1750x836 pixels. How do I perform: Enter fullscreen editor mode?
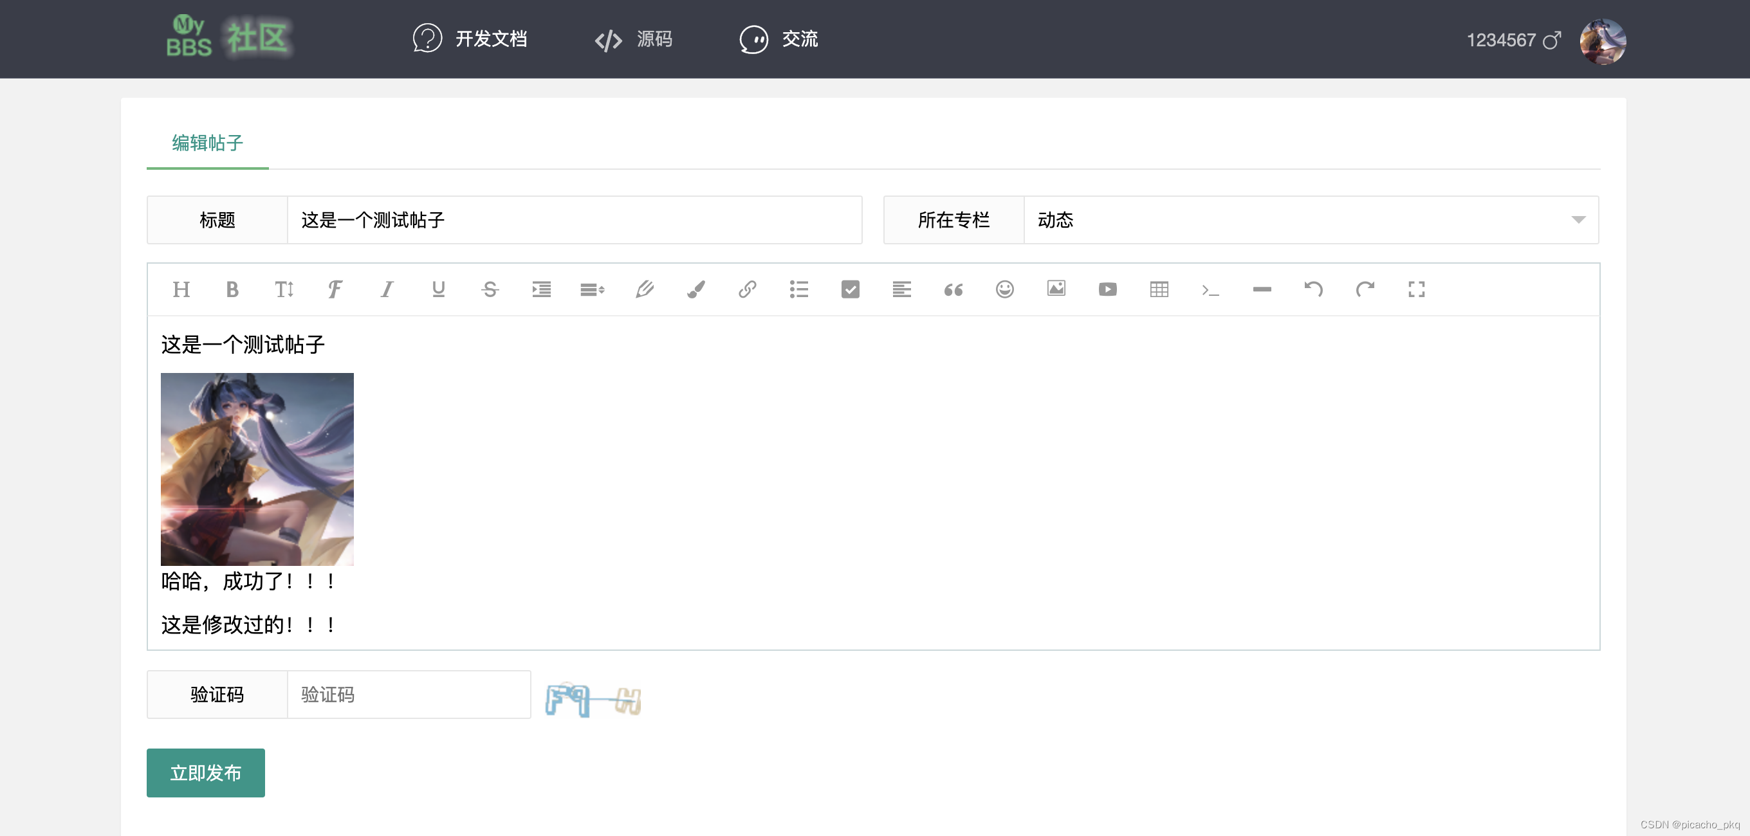point(1417,289)
